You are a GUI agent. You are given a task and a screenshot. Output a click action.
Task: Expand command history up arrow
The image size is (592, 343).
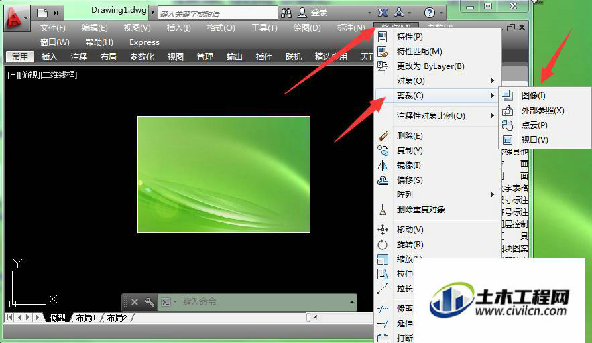(351, 302)
